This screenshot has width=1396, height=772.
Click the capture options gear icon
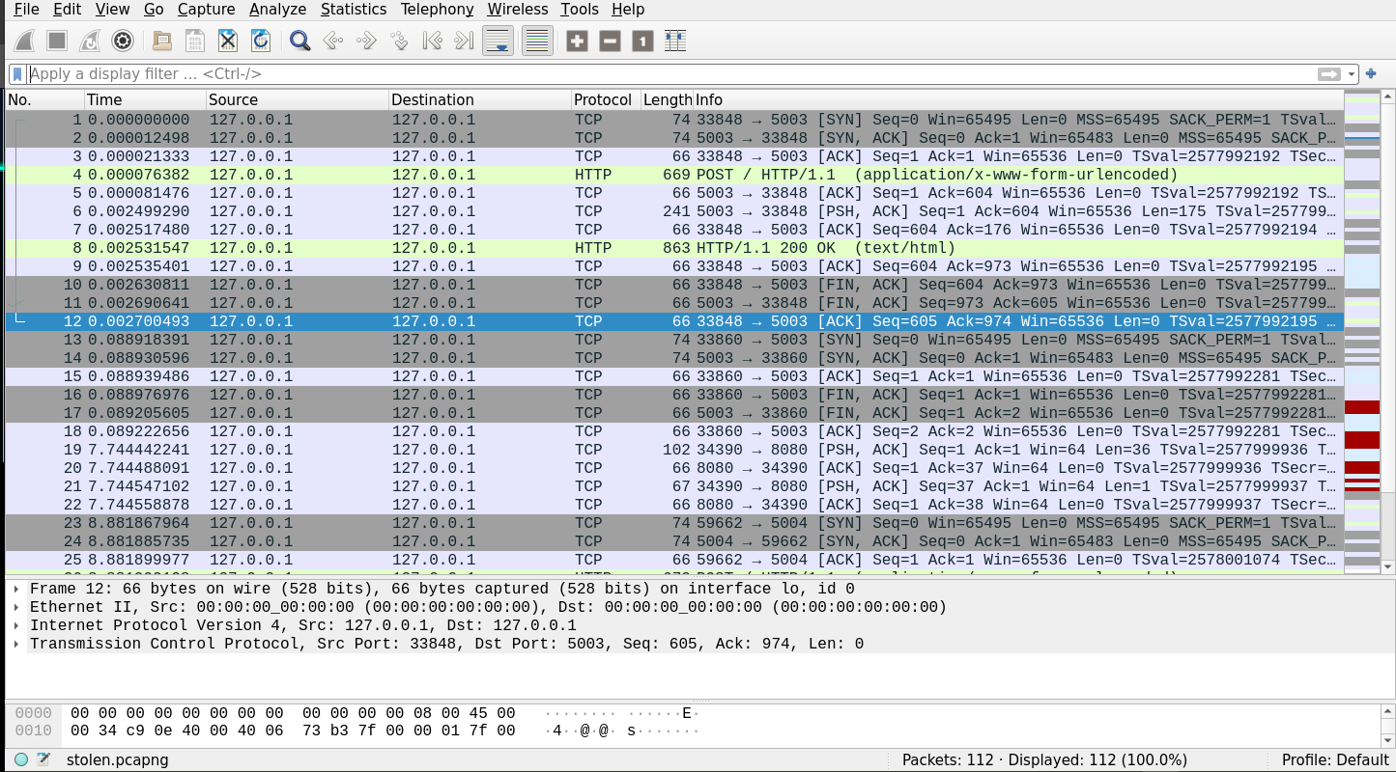122,41
